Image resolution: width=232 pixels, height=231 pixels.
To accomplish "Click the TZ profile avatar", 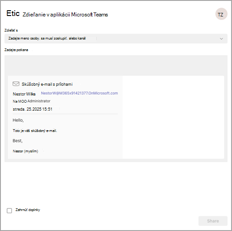I will coord(221,14).
